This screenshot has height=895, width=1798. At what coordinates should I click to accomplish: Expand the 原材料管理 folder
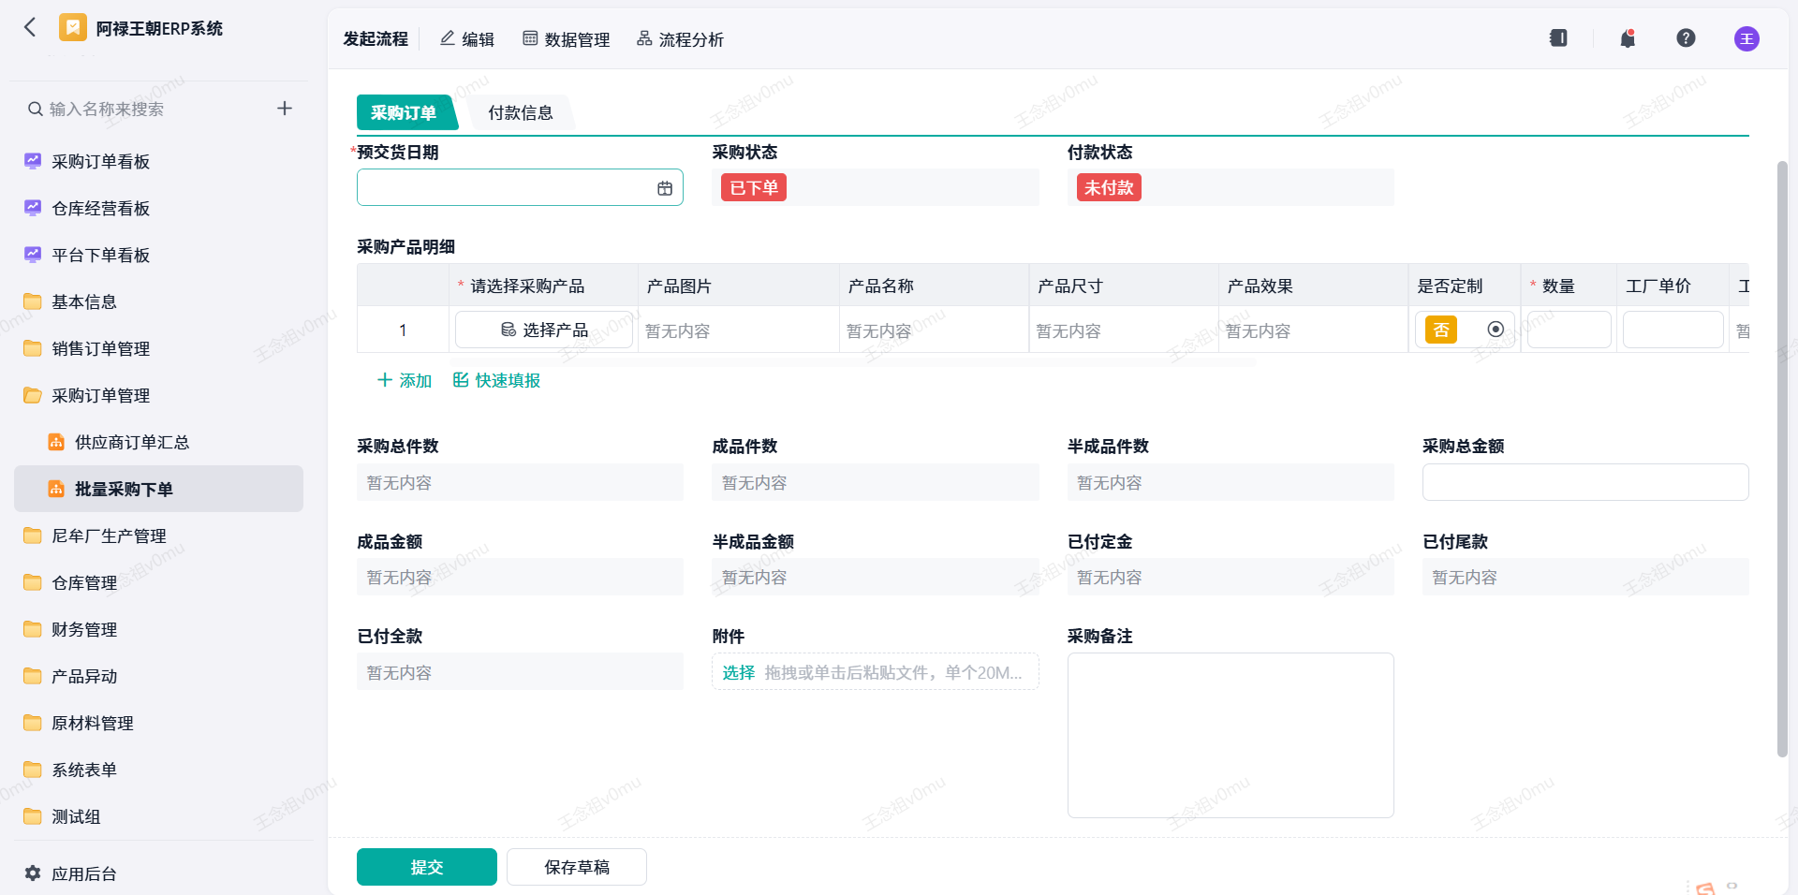[x=33, y=723]
